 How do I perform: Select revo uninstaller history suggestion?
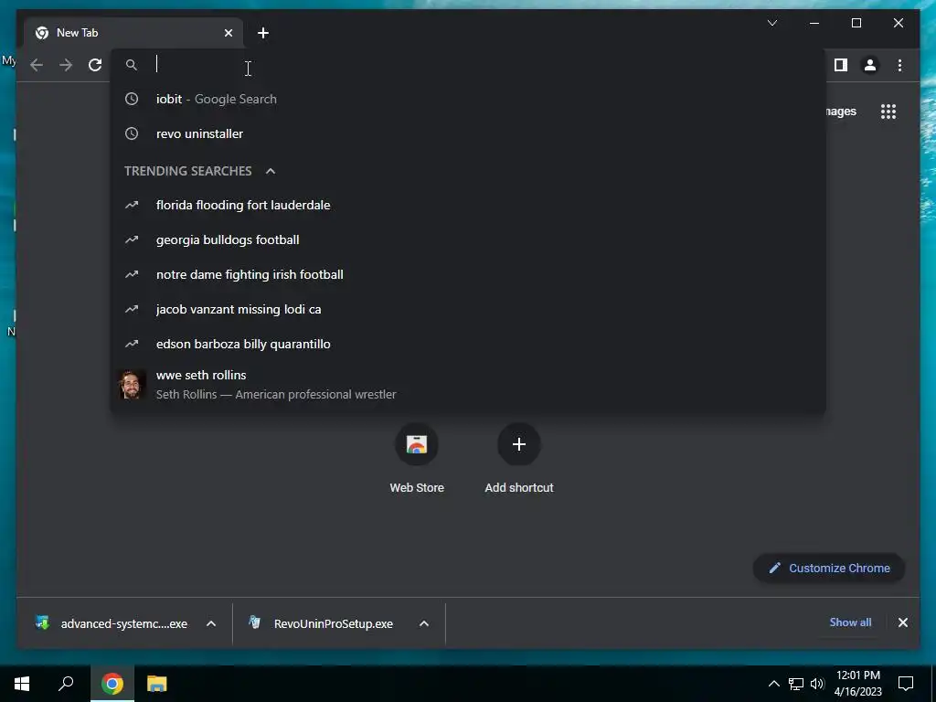[x=468, y=133]
